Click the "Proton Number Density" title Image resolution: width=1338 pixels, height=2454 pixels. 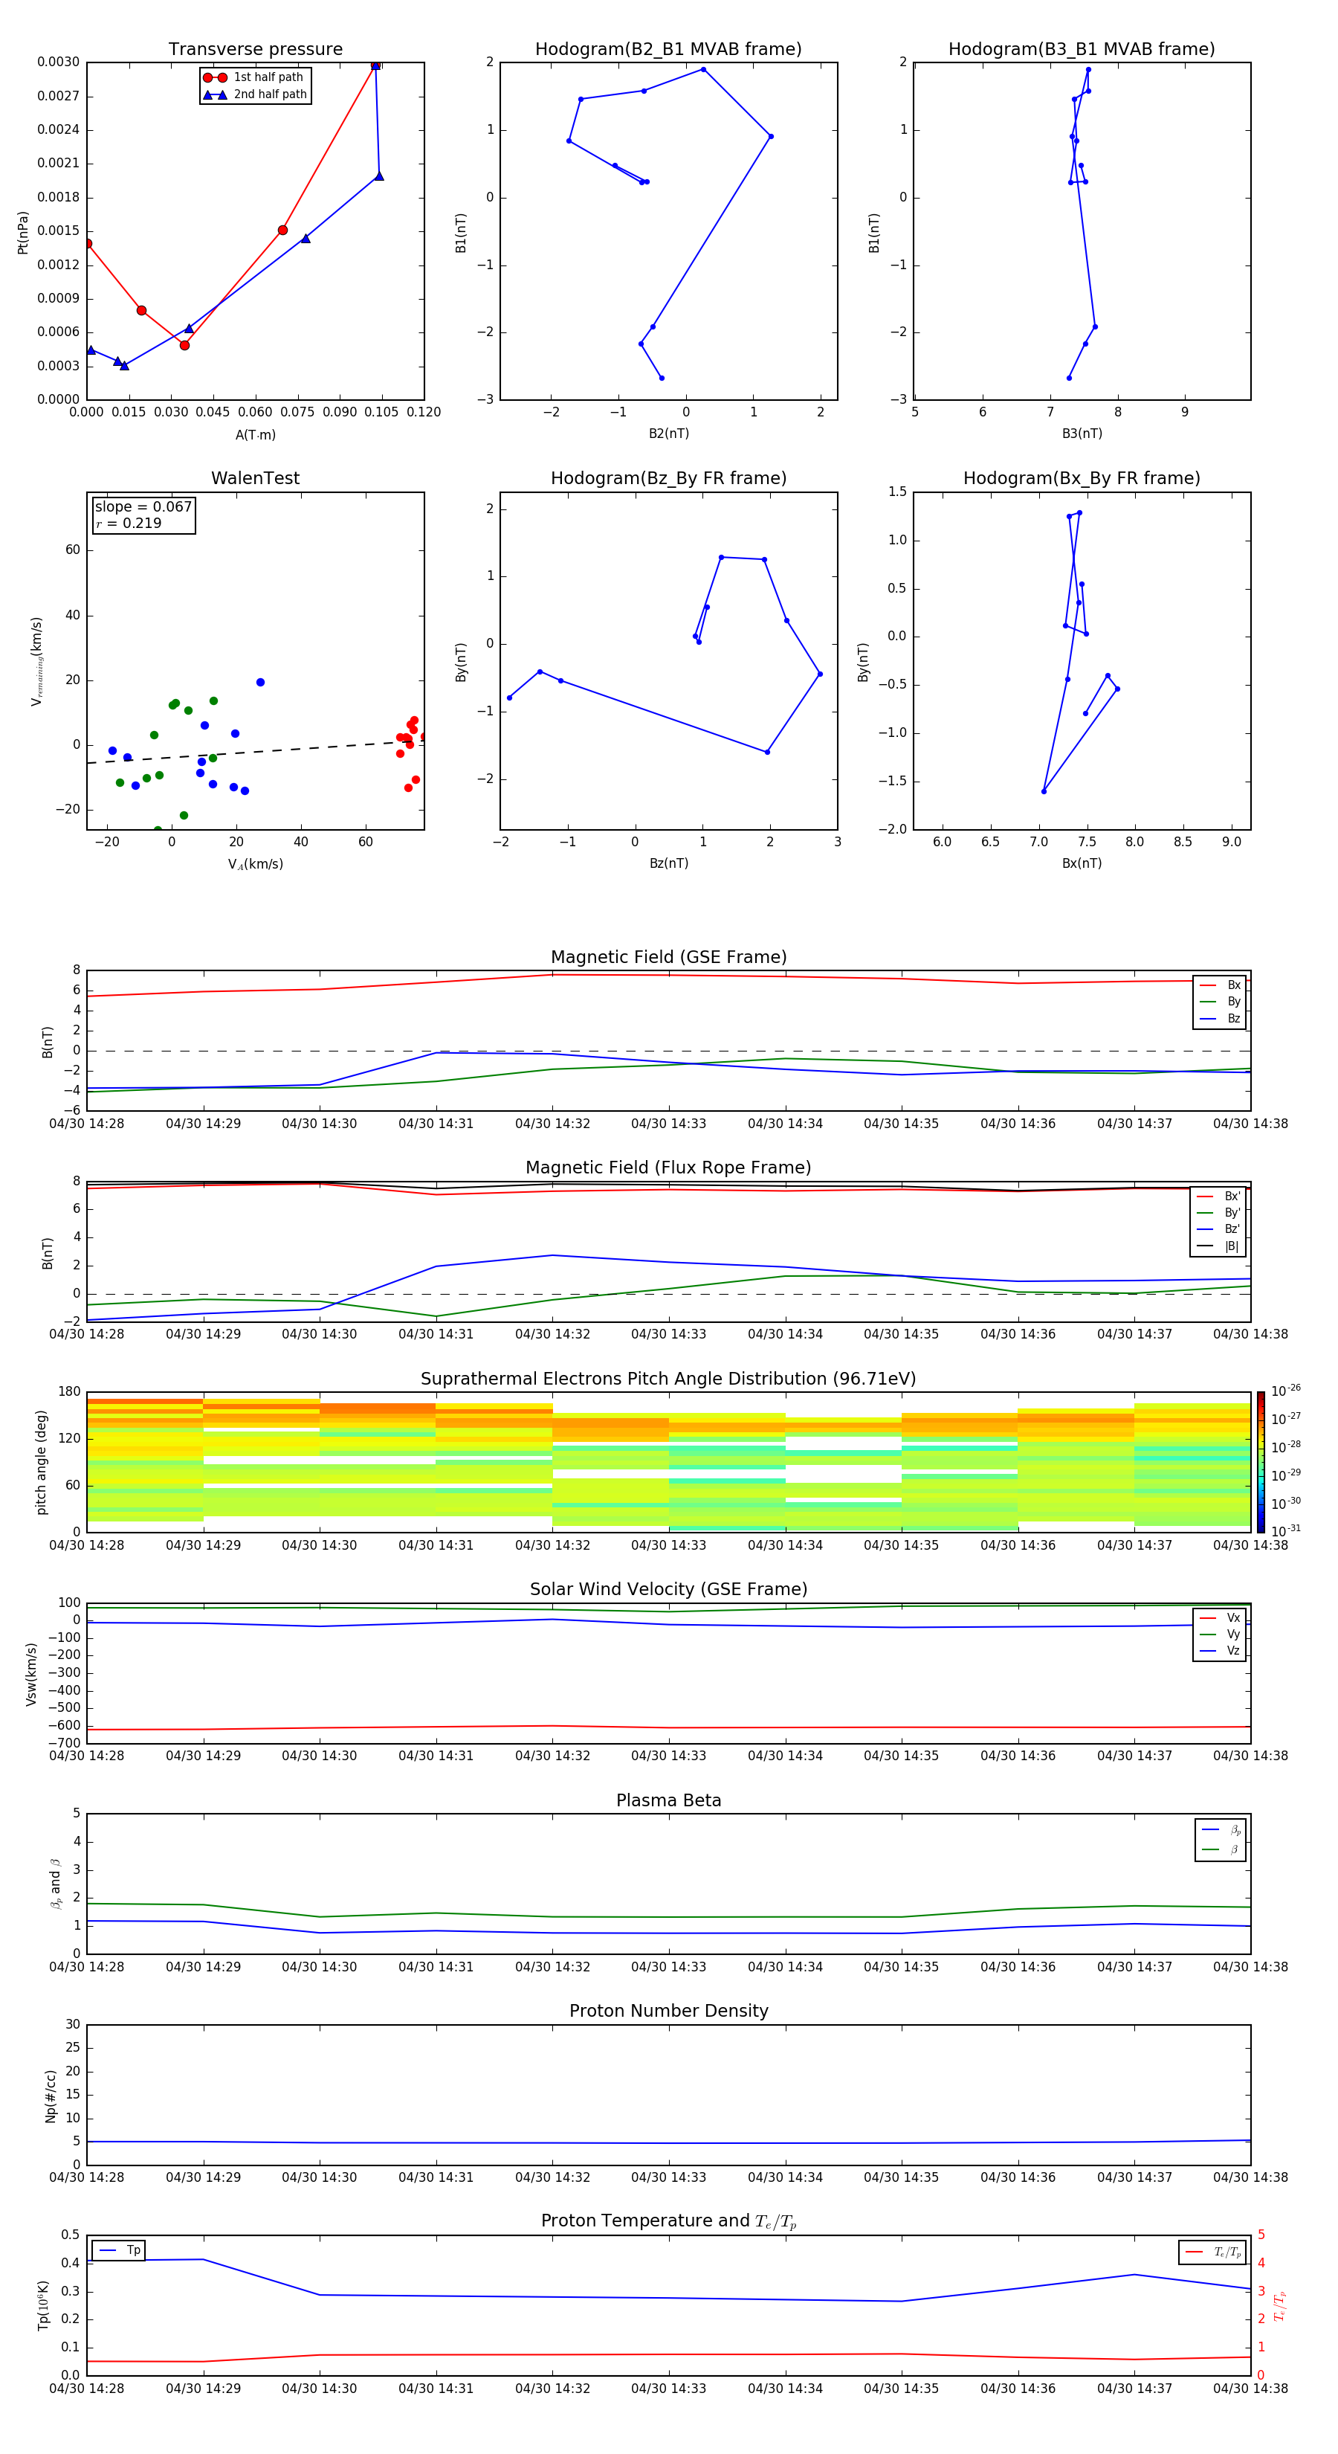point(668,2010)
